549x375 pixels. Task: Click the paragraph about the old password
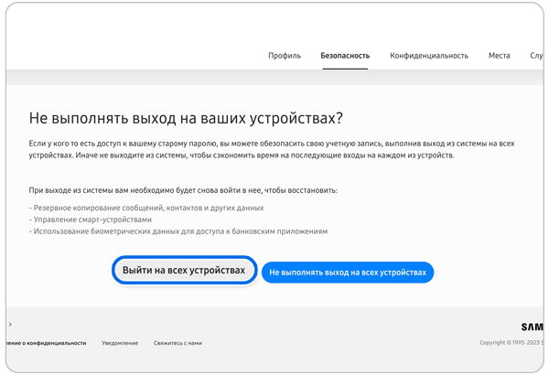[x=271, y=150]
